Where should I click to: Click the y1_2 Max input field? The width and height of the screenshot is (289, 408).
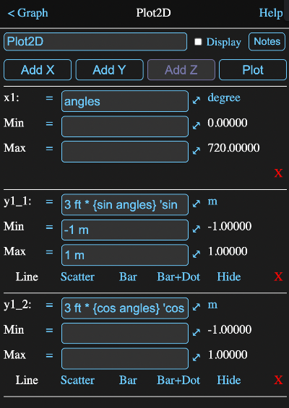point(125,359)
